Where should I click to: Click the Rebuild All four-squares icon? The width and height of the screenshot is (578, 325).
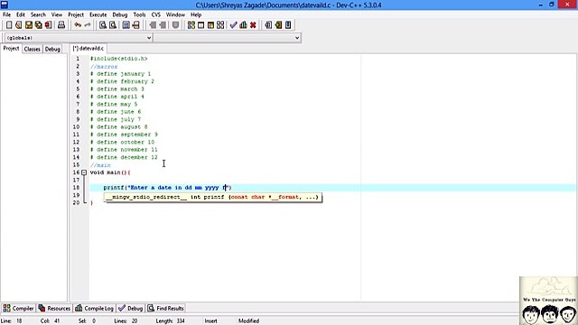pyautogui.click(x=220, y=25)
